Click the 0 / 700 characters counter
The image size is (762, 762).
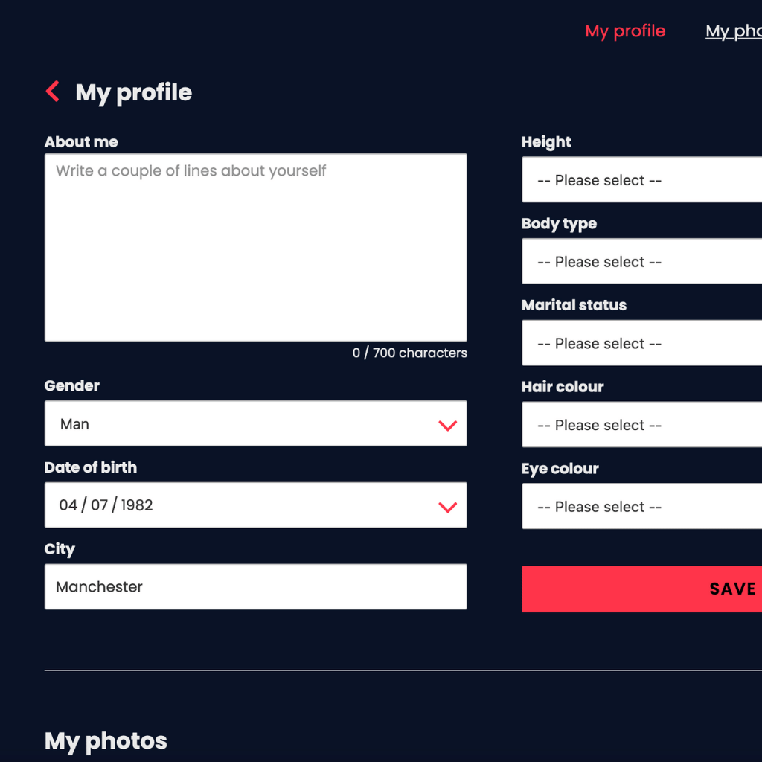(x=409, y=353)
